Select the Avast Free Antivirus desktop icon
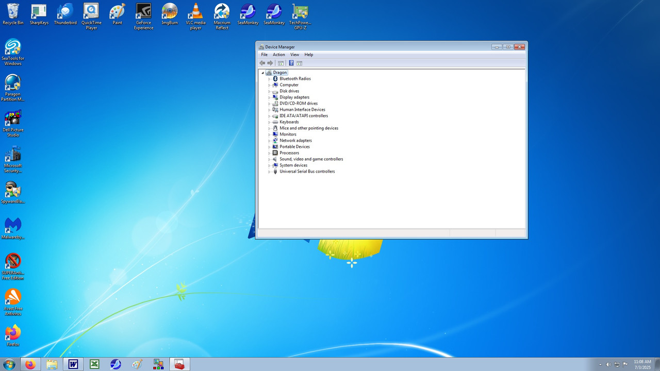The width and height of the screenshot is (660, 371). [13, 302]
